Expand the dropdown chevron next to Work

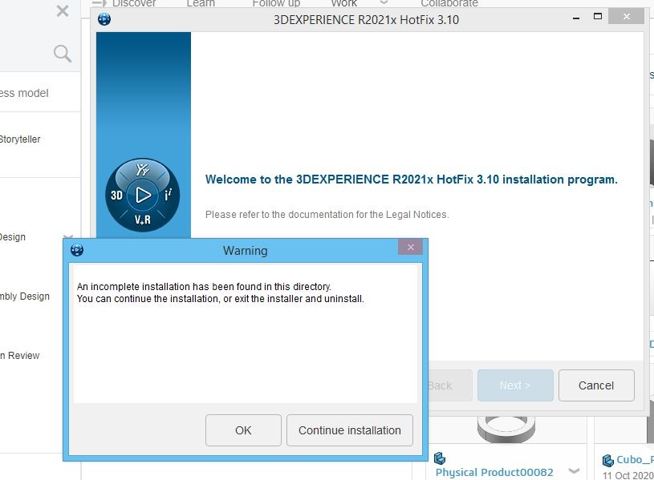coord(384,2)
